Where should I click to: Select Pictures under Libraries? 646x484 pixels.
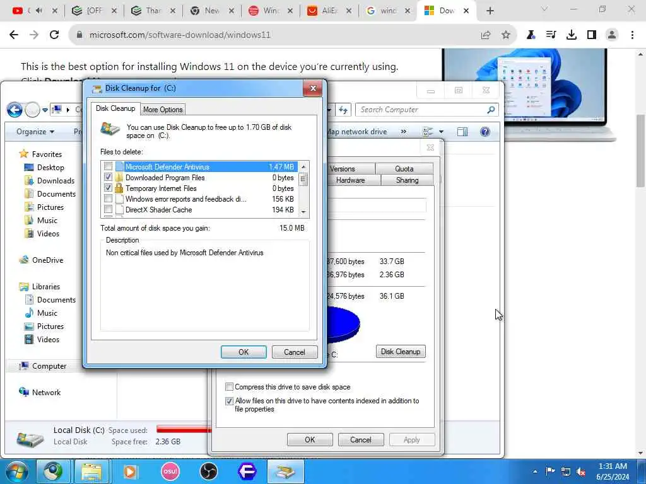click(44, 326)
